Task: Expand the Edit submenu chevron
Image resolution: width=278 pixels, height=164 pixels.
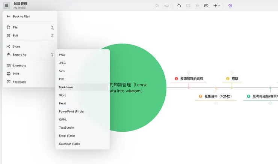Action: (x=52, y=35)
